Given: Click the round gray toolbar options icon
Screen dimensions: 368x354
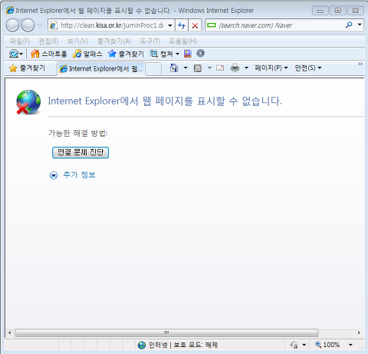Looking at the screenshot, I should click(201, 53).
